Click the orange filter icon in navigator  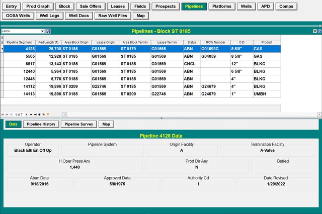point(48,115)
